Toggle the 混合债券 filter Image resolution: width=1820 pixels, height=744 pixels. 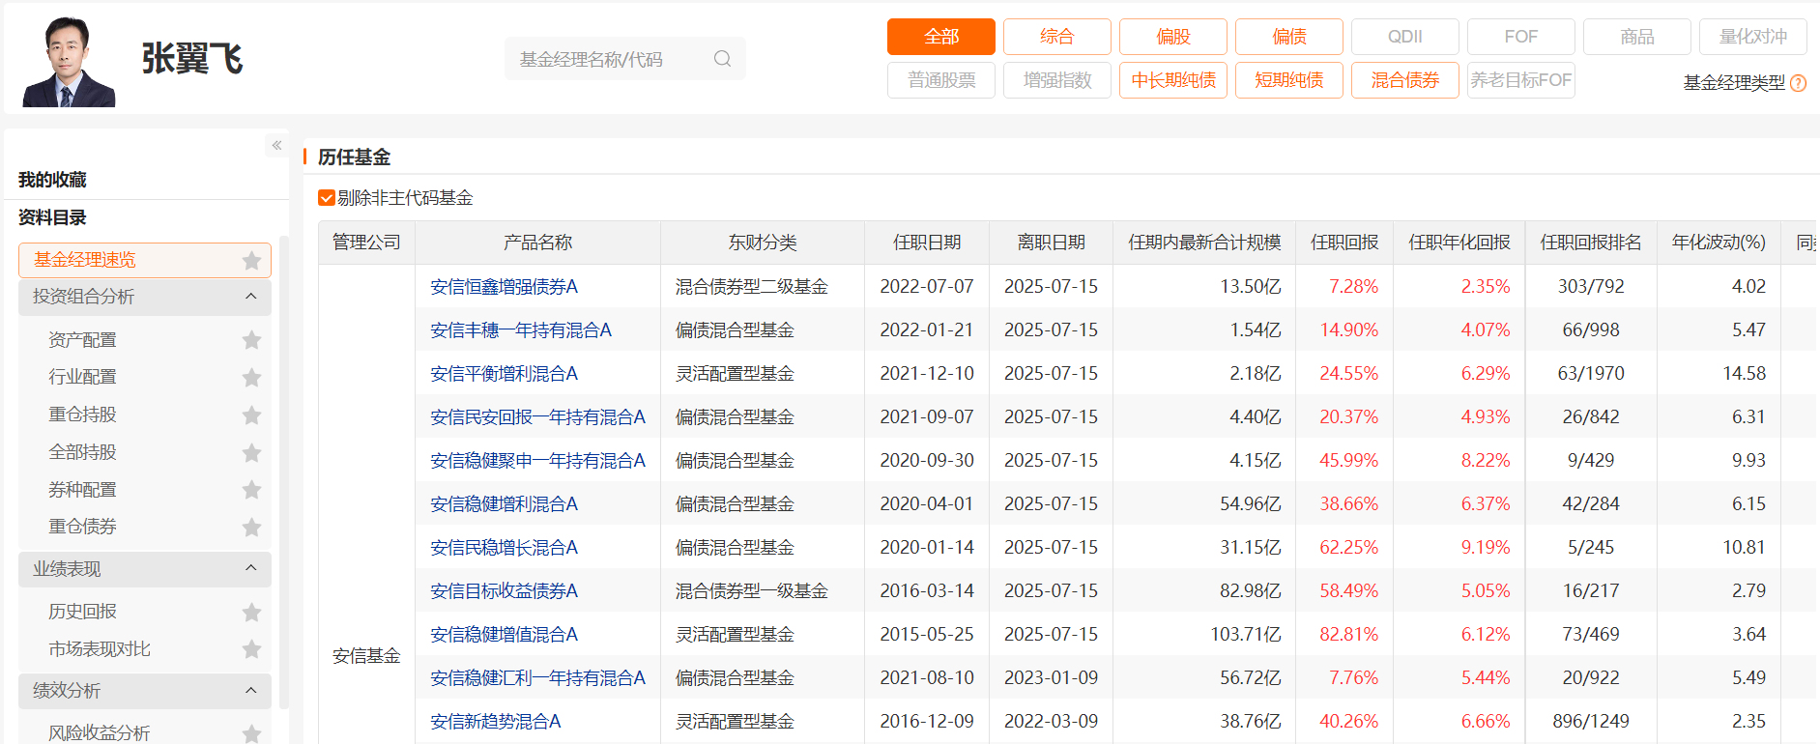pos(1405,80)
